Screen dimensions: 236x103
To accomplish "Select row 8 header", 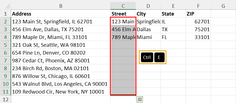I will click(x=5, y=68).
